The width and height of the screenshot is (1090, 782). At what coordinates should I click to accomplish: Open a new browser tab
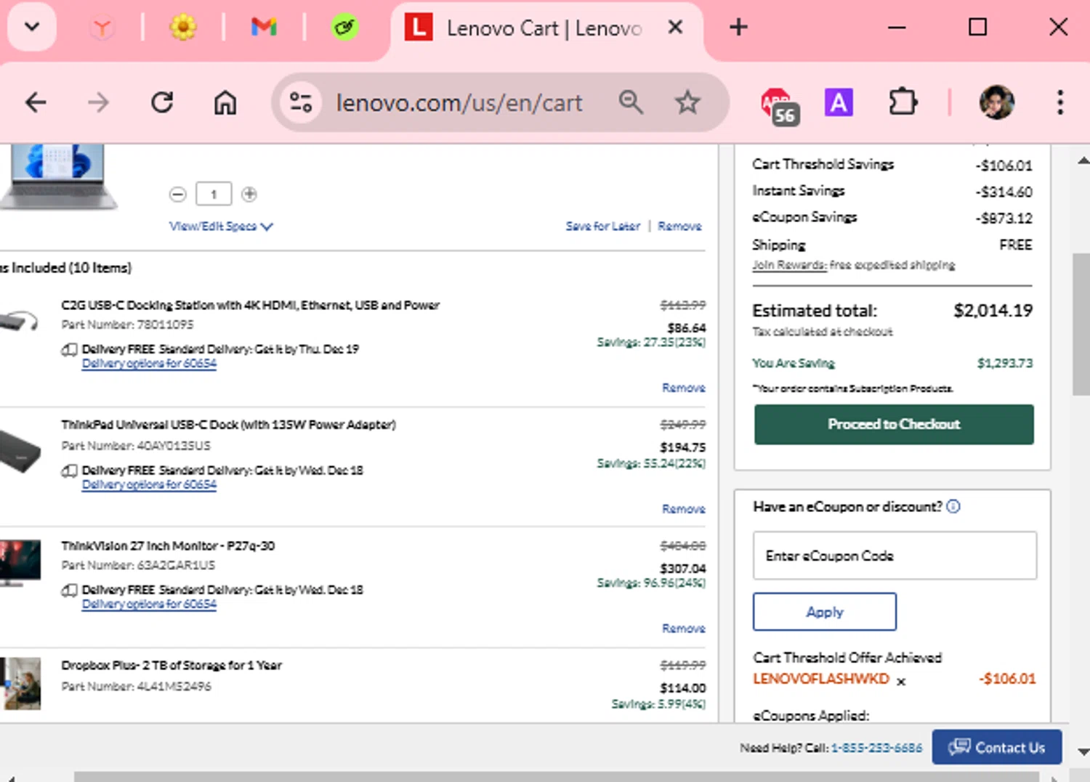(x=738, y=28)
